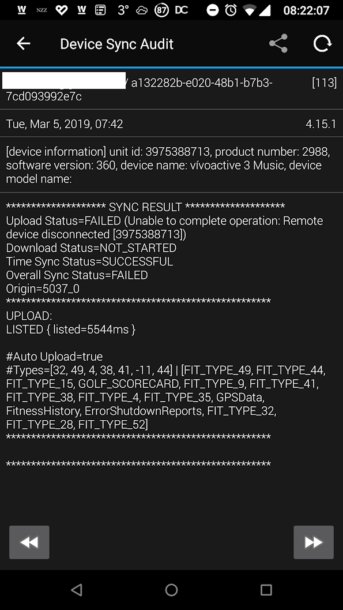Advance to next log entry with fast-forward button
Viewport: 343px width, 610px height.
pos(314,542)
